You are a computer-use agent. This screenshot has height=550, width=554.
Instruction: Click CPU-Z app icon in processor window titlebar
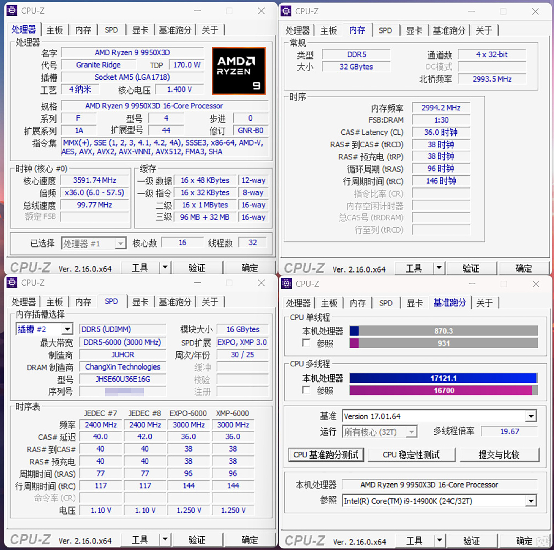(x=12, y=11)
